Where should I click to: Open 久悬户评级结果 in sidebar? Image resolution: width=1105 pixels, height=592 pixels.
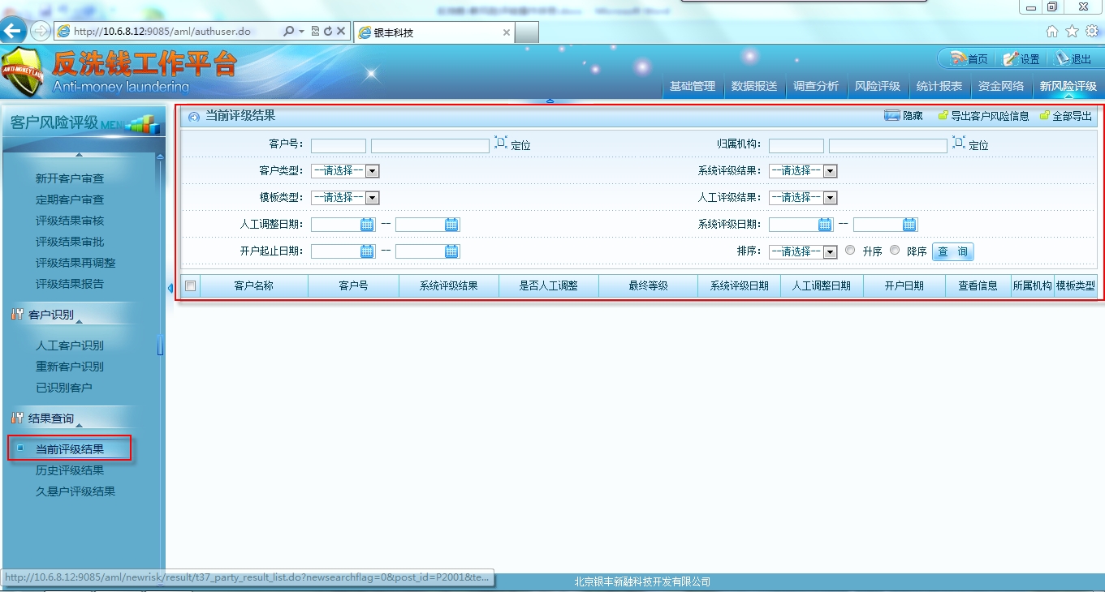point(76,491)
